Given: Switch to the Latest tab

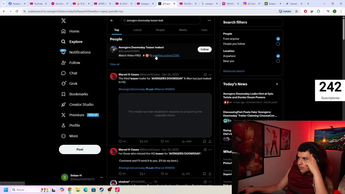Looking at the screenshot, I should [137, 30].
